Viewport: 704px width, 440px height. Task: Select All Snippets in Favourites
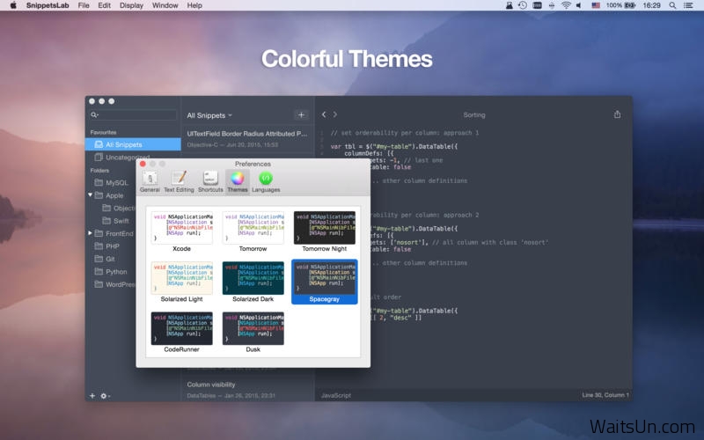(x=133, y=144)
